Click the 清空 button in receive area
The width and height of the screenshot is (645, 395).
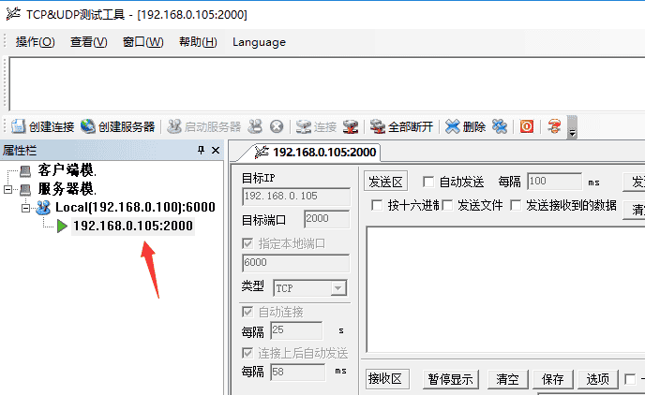click(507, 379)
